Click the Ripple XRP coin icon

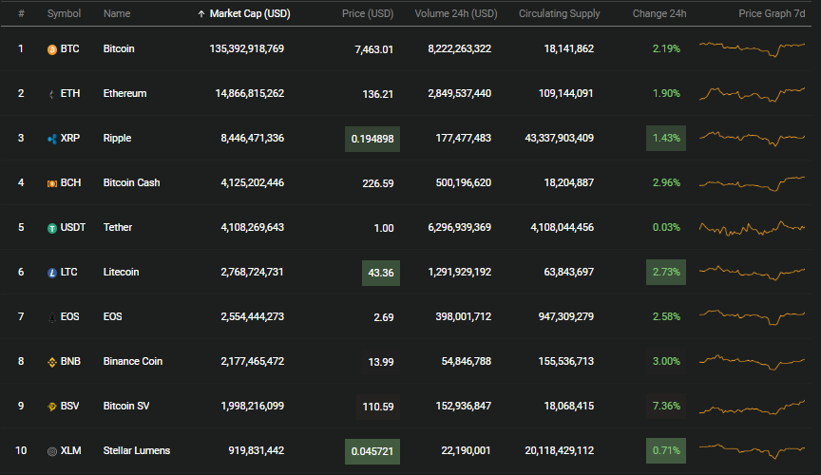coord(52,139)
